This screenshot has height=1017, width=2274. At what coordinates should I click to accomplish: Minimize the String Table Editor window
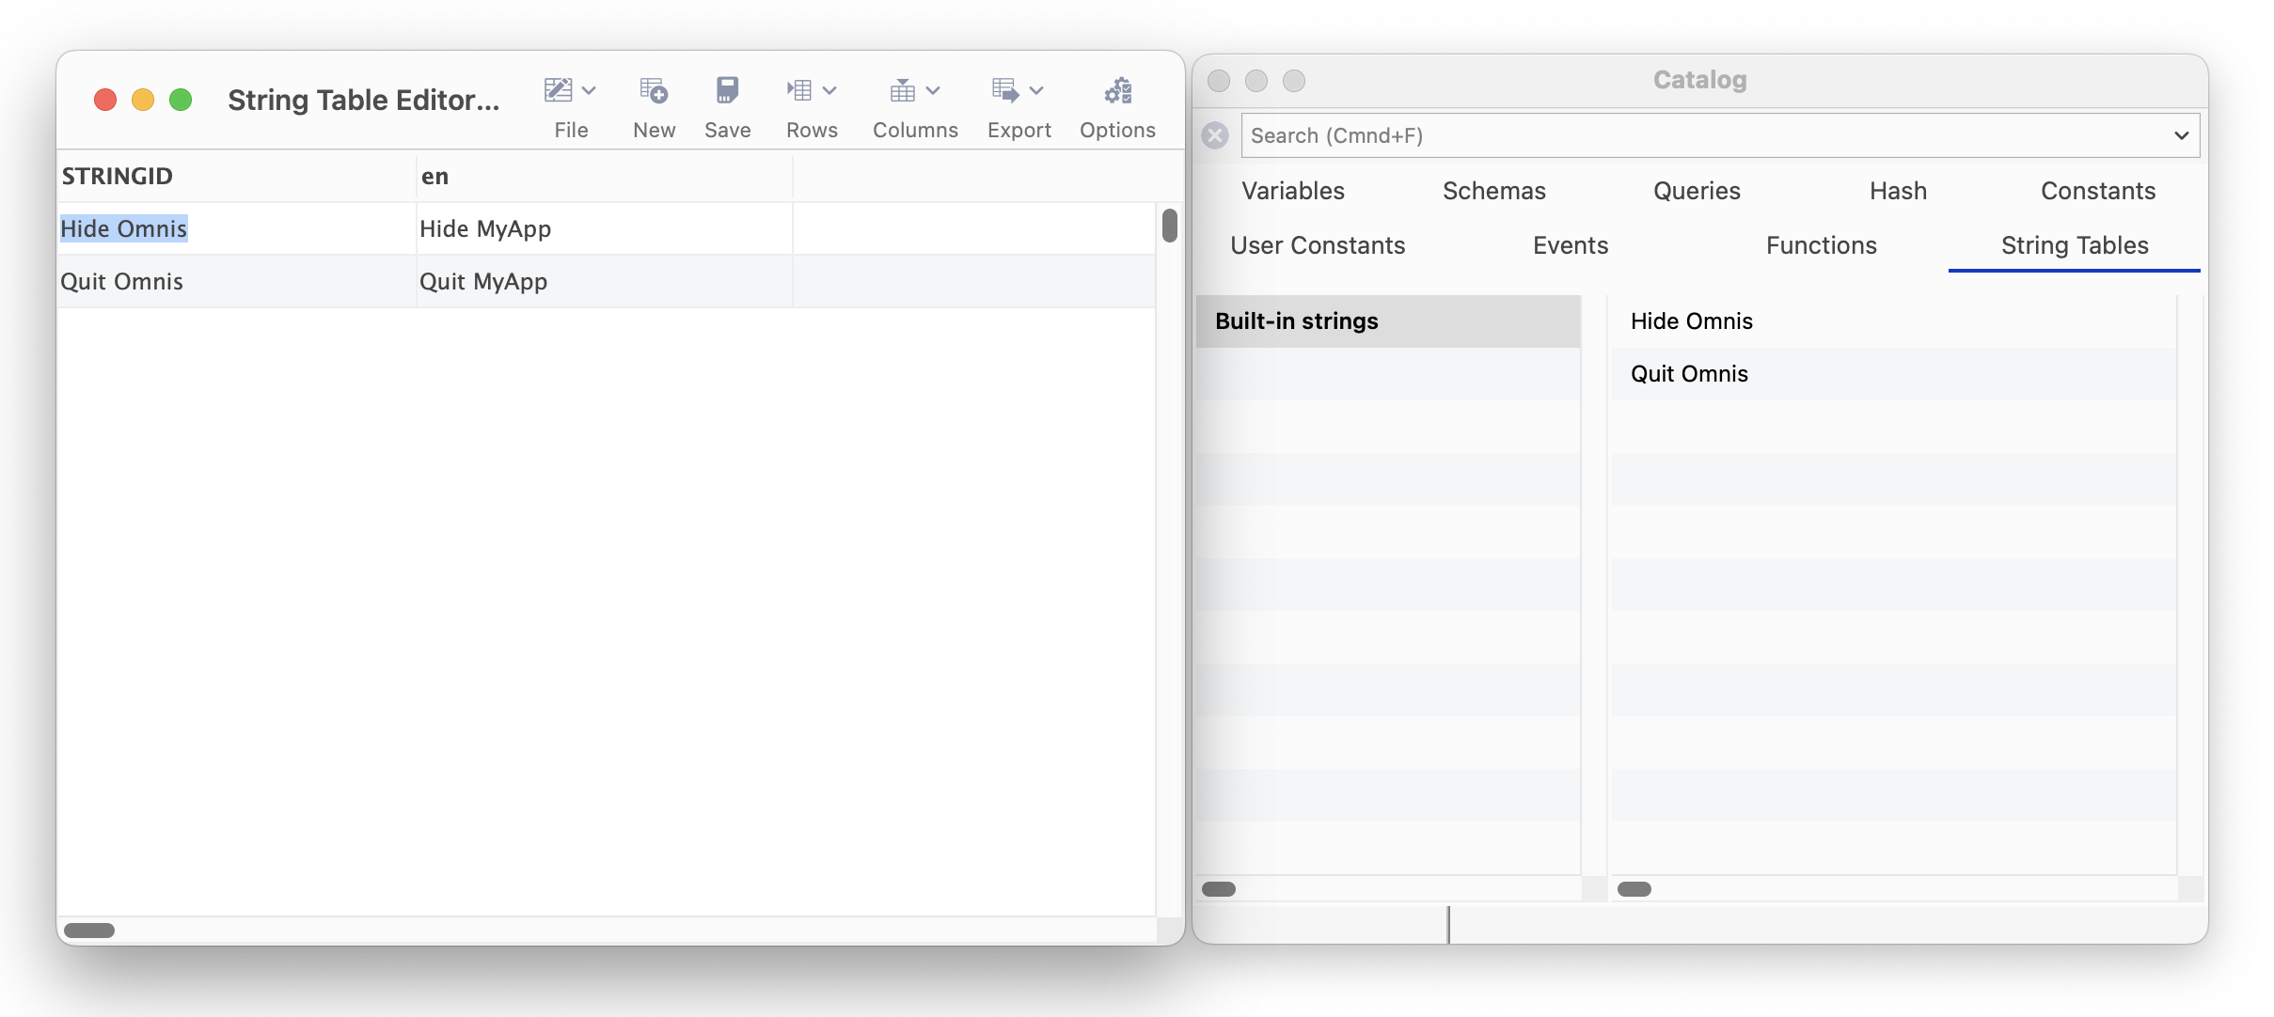click(143, 100)
